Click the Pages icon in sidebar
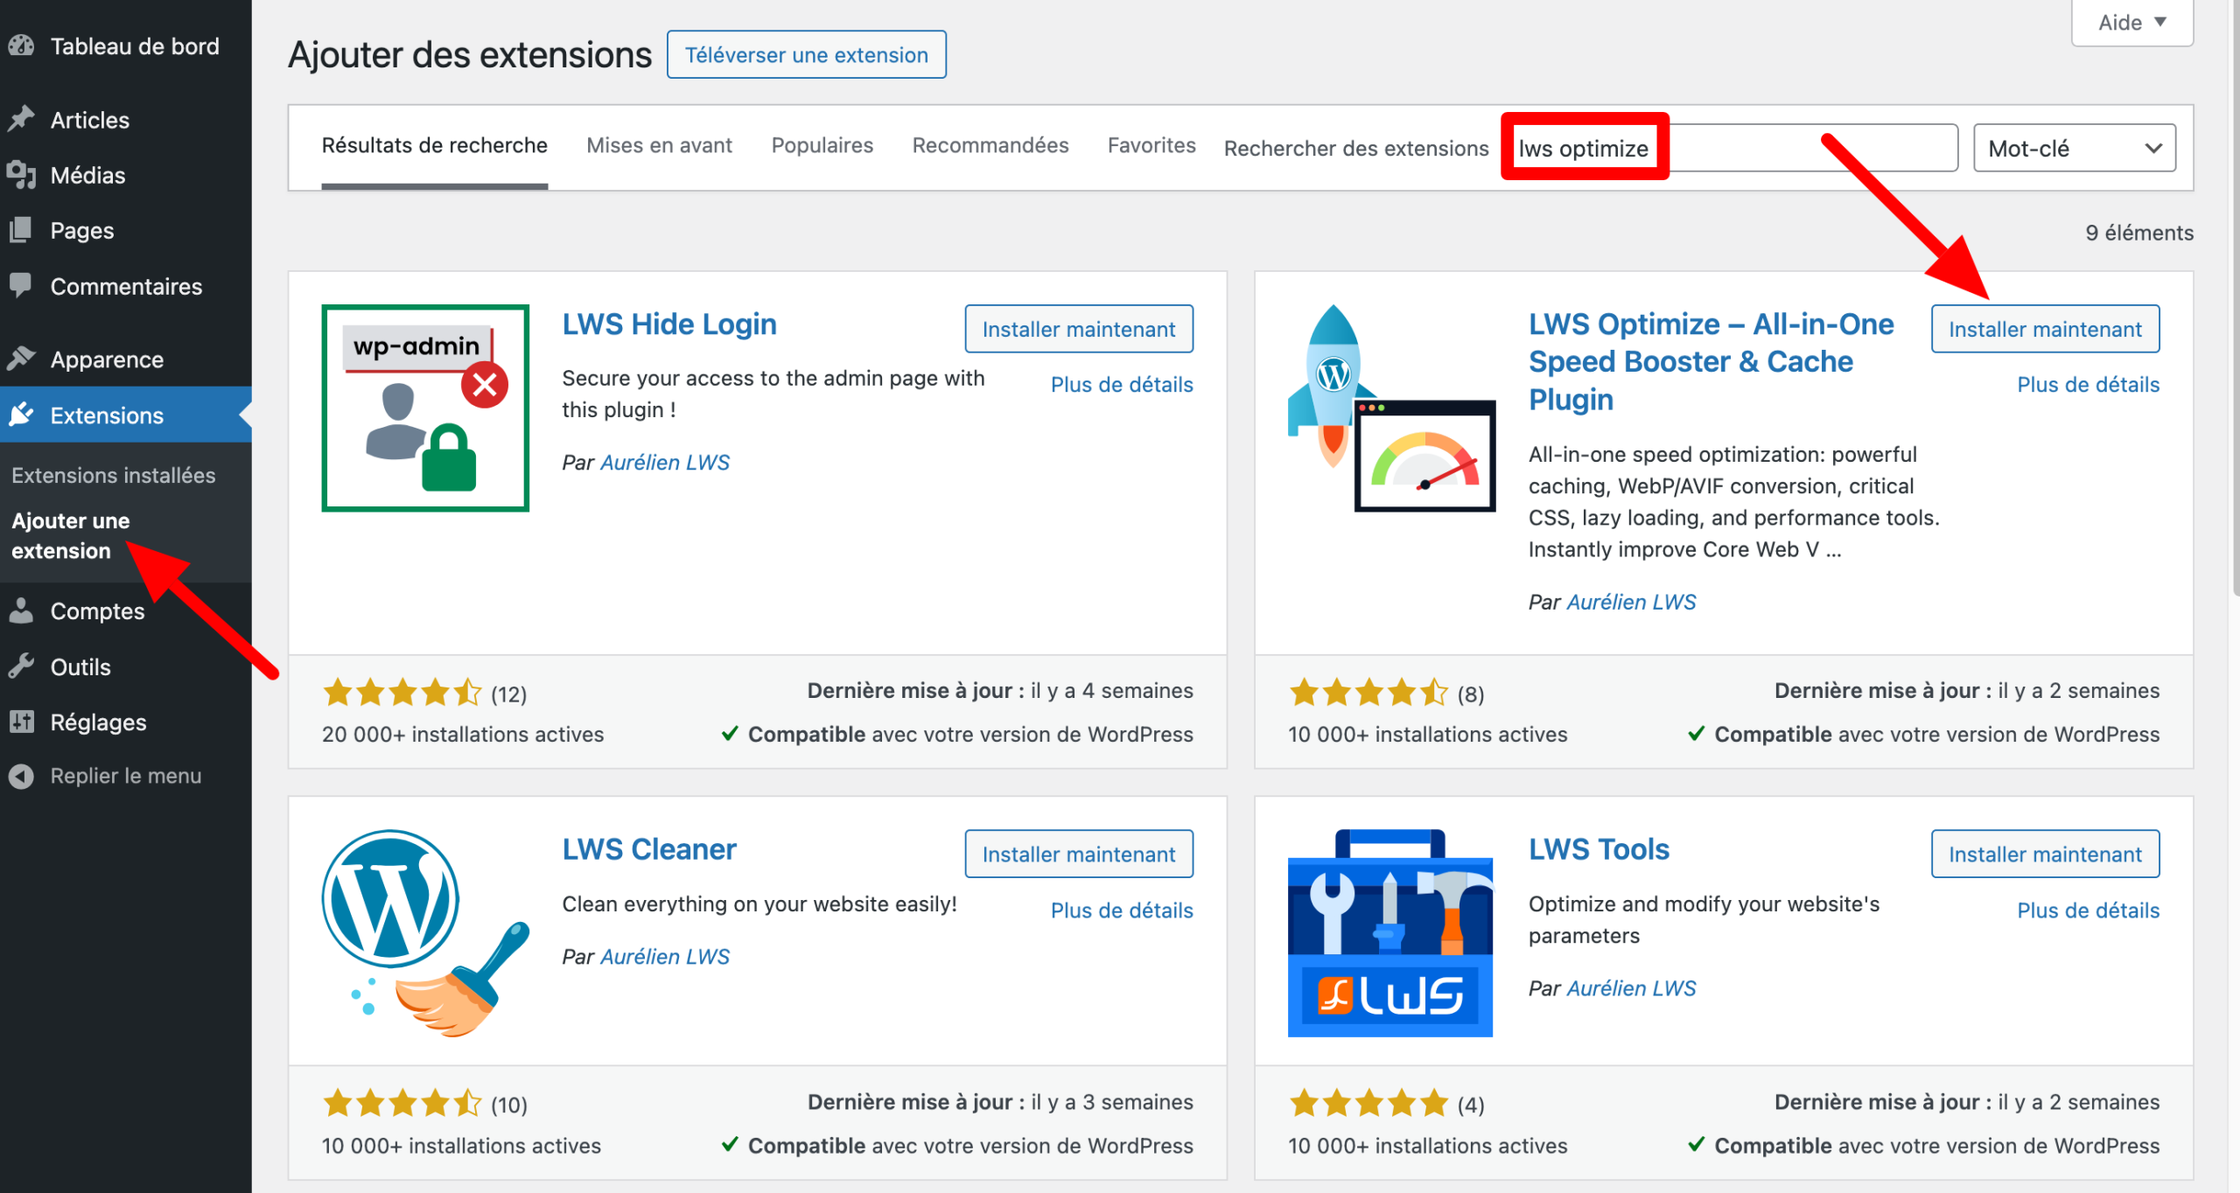Screen dimensions: 2240x1193 point(21,230)
